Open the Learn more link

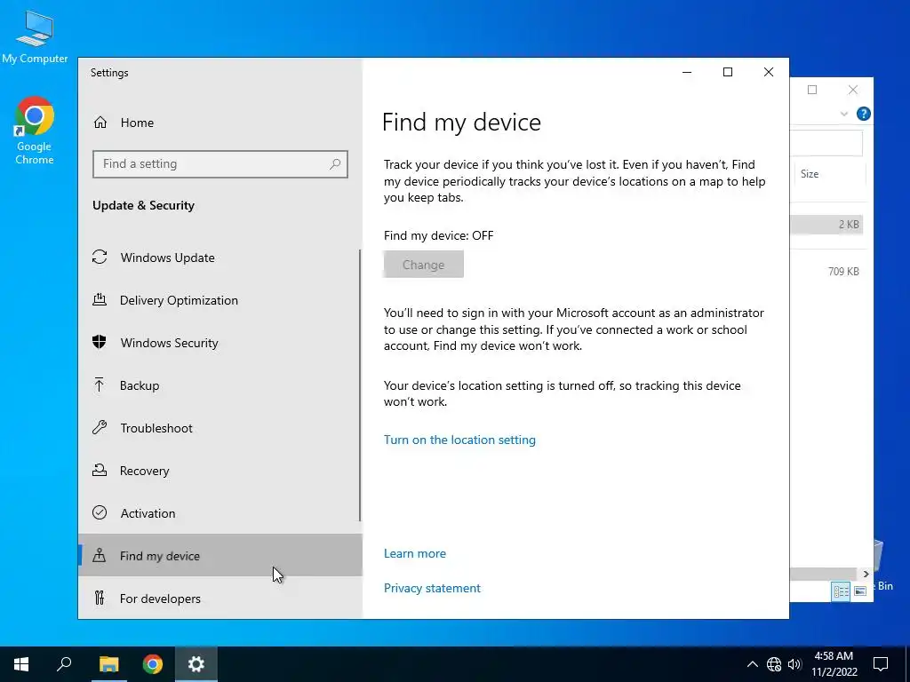(x=415, y=553)
